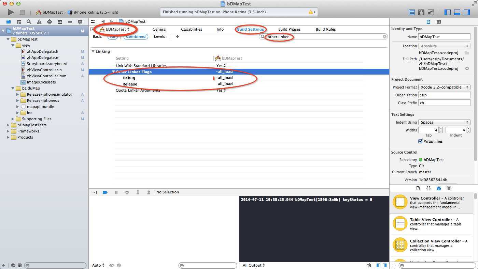Image resolution: width=478 pixels, height=269 pixels.
Task: Switch to the Version editor
Action: (x=431, y=12)
